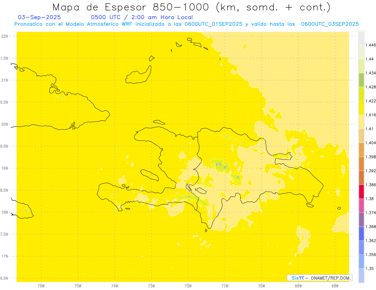Screen dimensions: 376x290
Task: Click the legend value "1.356"
Action: [x=371, y=255]
